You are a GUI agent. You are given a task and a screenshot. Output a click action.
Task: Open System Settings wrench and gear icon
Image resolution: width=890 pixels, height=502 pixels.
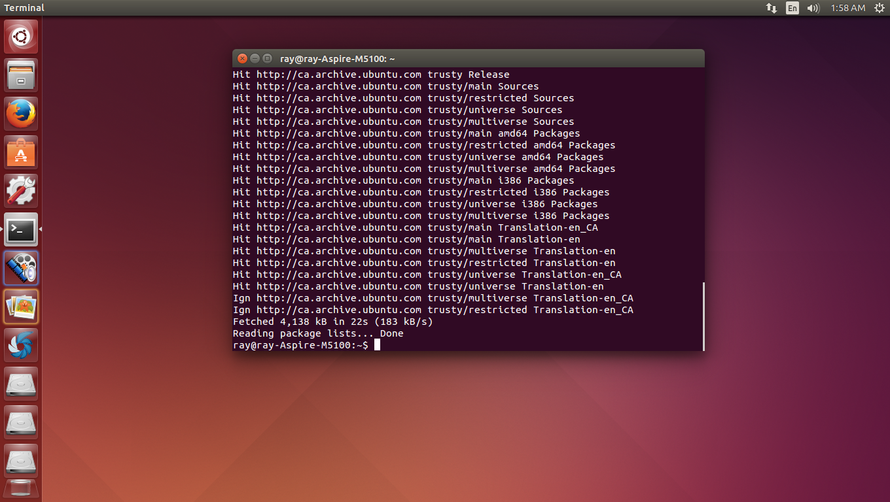[x=21, y=191]
